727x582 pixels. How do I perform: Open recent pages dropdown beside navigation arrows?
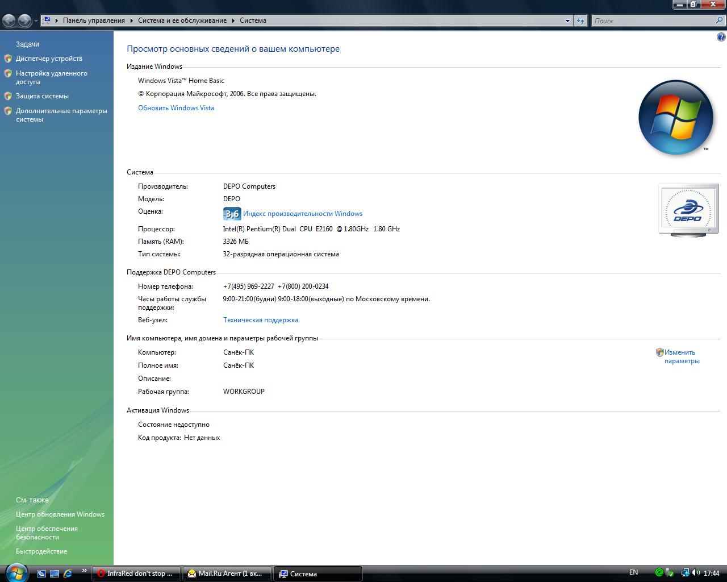point(36,21)
